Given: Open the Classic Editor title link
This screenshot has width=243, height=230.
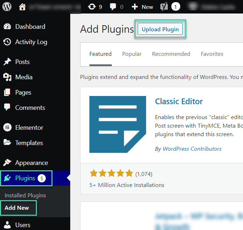Looking at the screenshot, I should (179, 101).
